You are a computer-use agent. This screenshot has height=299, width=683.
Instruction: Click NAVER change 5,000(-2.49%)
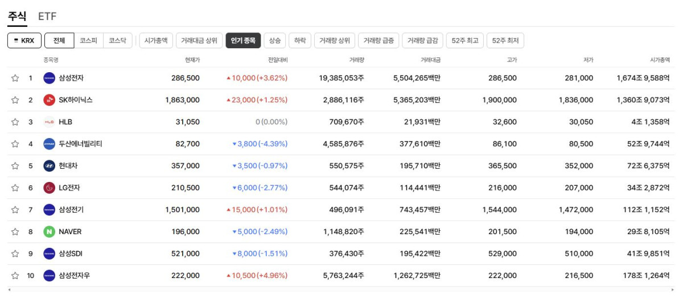260,232
